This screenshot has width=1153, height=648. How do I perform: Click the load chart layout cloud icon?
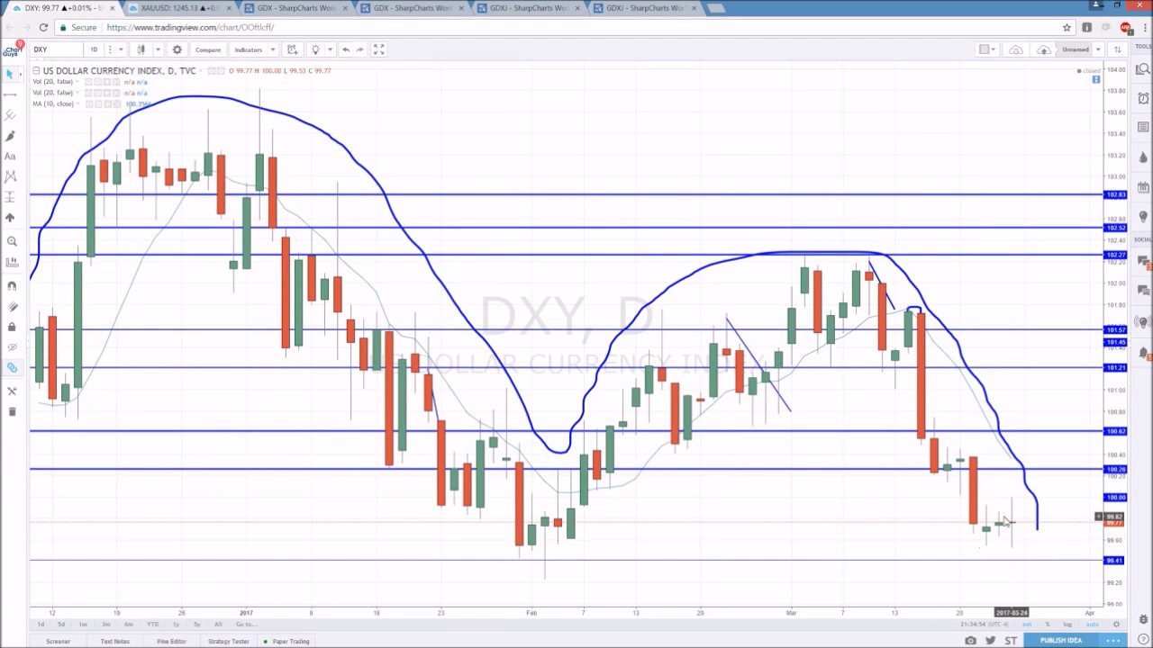tap(1016, 49)
